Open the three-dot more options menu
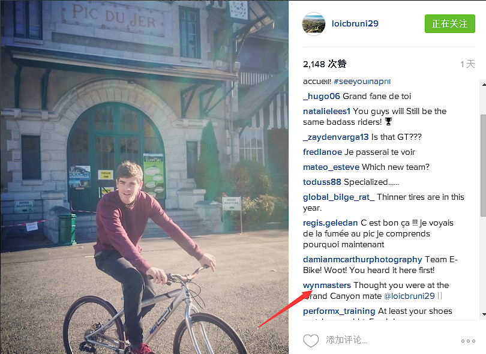Image resolution: width=486 pixels, height=354 pixels. pos(468,341)
